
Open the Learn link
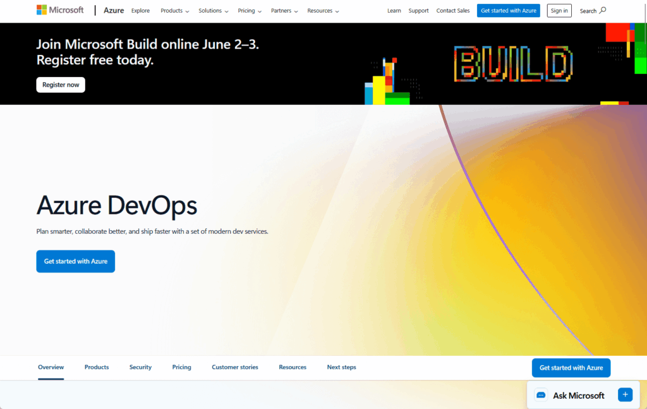[394, 11]
